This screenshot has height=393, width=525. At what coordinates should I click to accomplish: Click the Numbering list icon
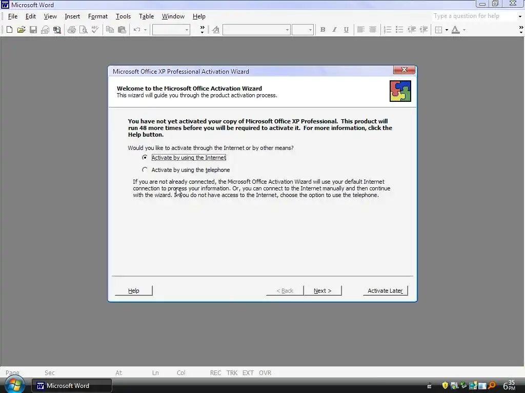(388, 30)
